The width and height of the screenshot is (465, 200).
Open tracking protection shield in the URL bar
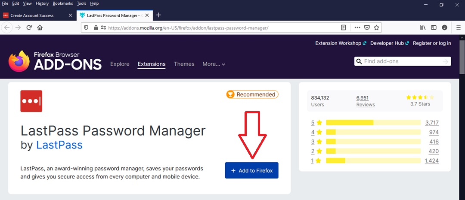(86, 27)
